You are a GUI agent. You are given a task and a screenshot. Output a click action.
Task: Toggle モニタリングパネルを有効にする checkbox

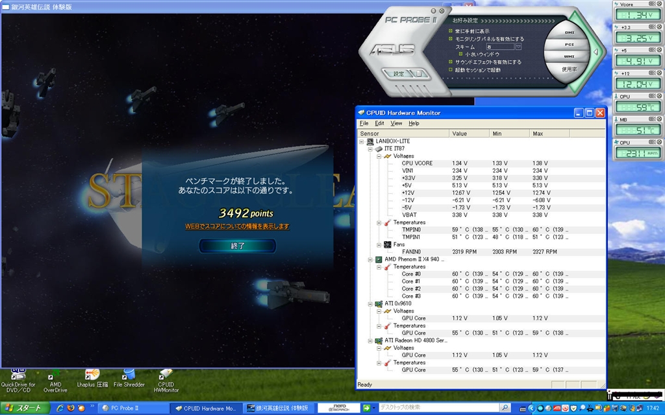pos(451,38)
